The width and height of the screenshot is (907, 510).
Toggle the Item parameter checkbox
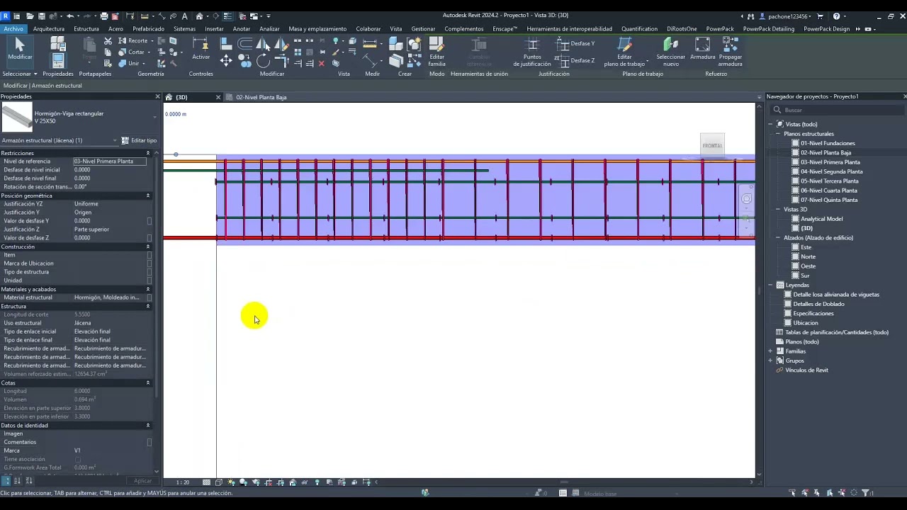149,255
